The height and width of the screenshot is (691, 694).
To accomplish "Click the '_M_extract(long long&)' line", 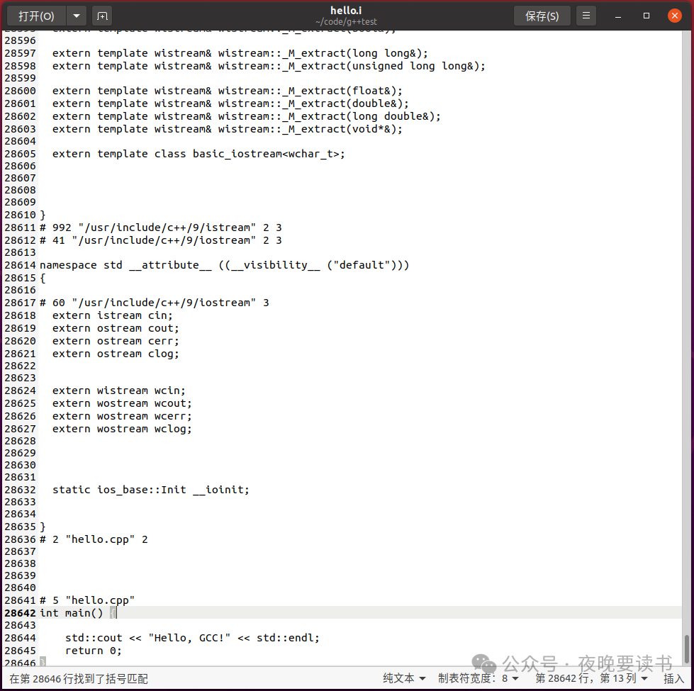I will (240, 53).
